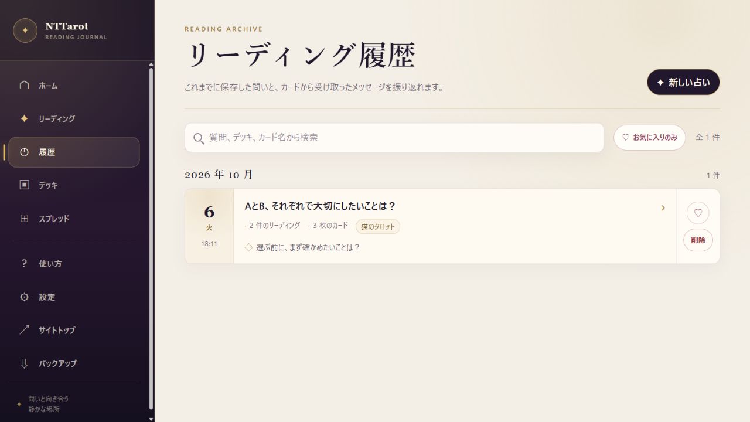Screen dimensions: 750x422
Task: Open the 設定 settings page
Action: (x=74, y=297)
